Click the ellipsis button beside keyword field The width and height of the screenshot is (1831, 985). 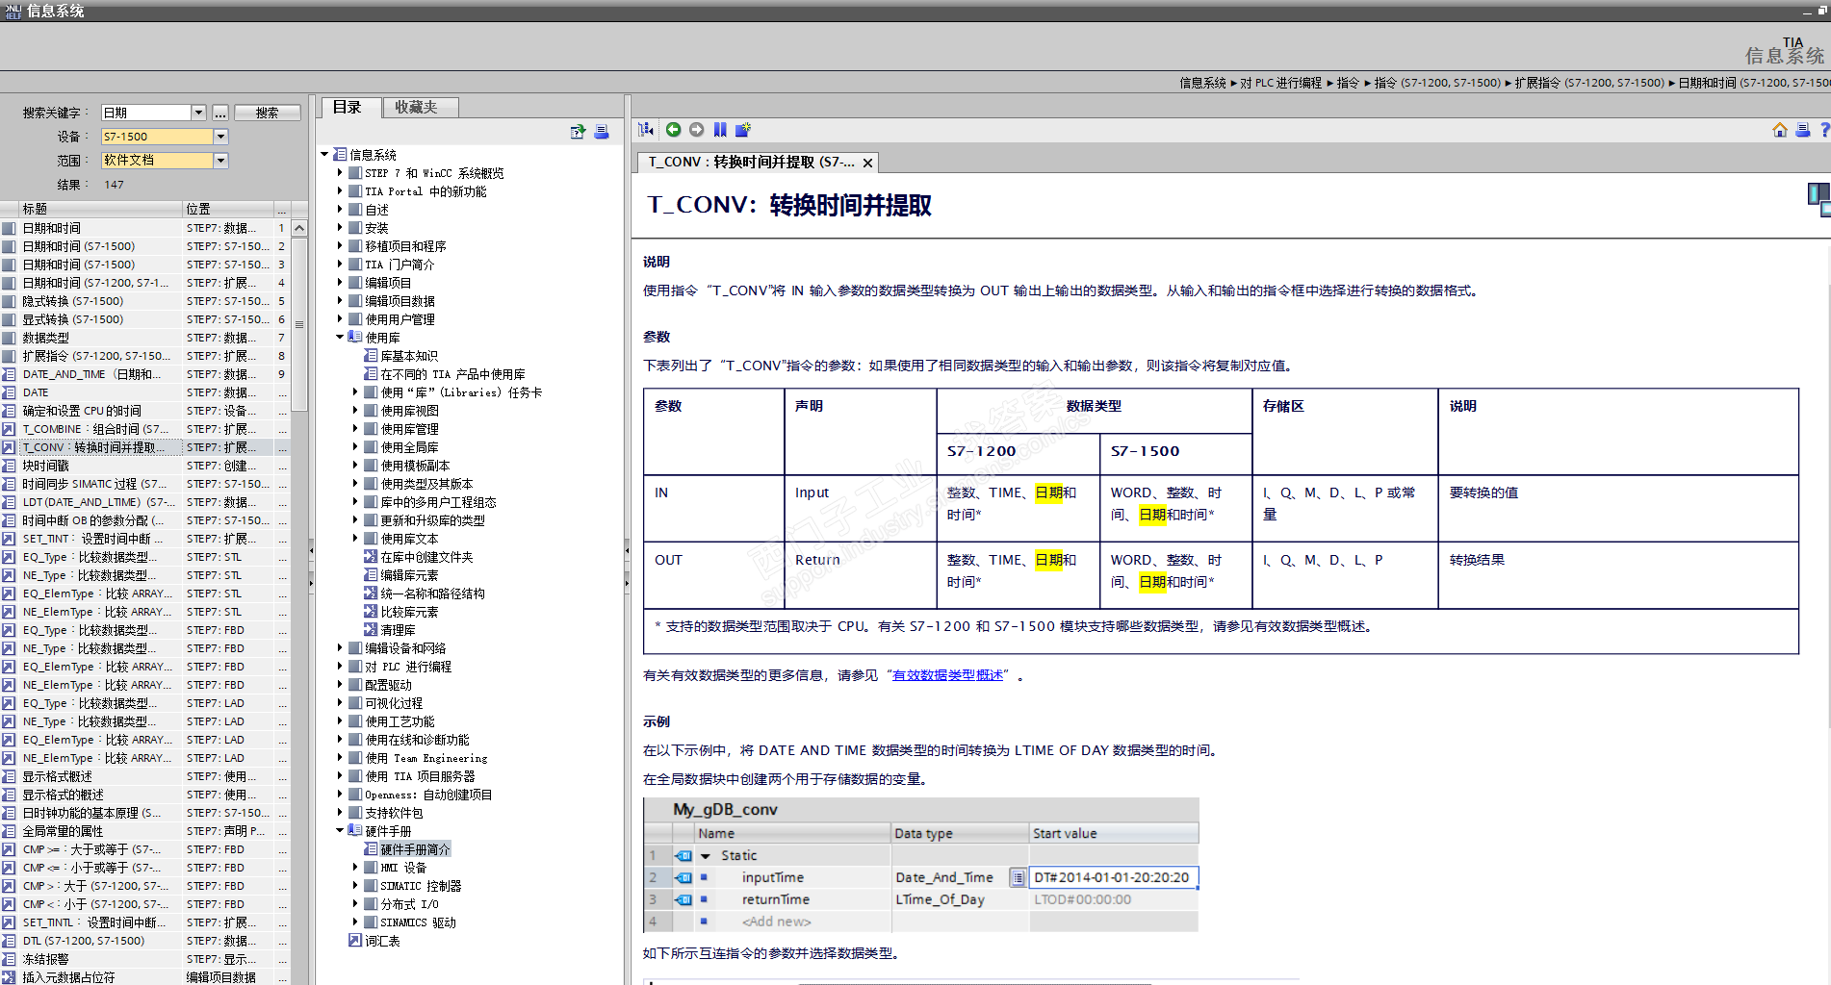tap(220, 113)
